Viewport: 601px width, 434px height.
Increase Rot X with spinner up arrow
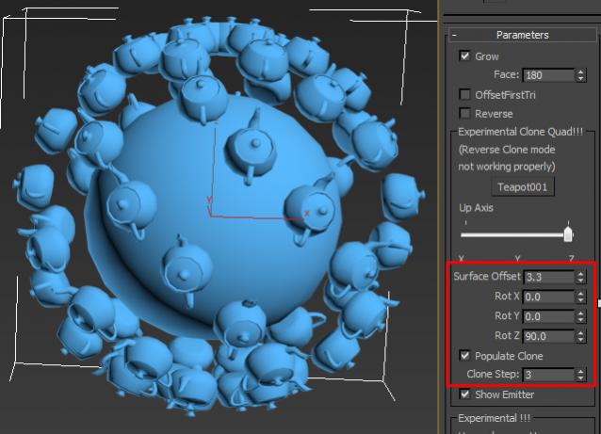(580, 294)
